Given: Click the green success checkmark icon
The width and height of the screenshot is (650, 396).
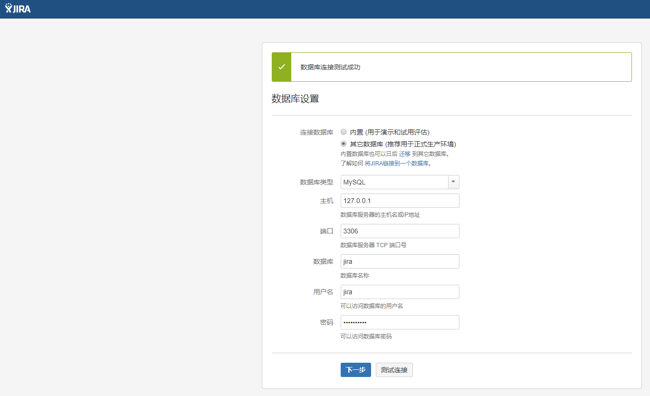Looking at the screenshot, I should click(x=281, y=67).
